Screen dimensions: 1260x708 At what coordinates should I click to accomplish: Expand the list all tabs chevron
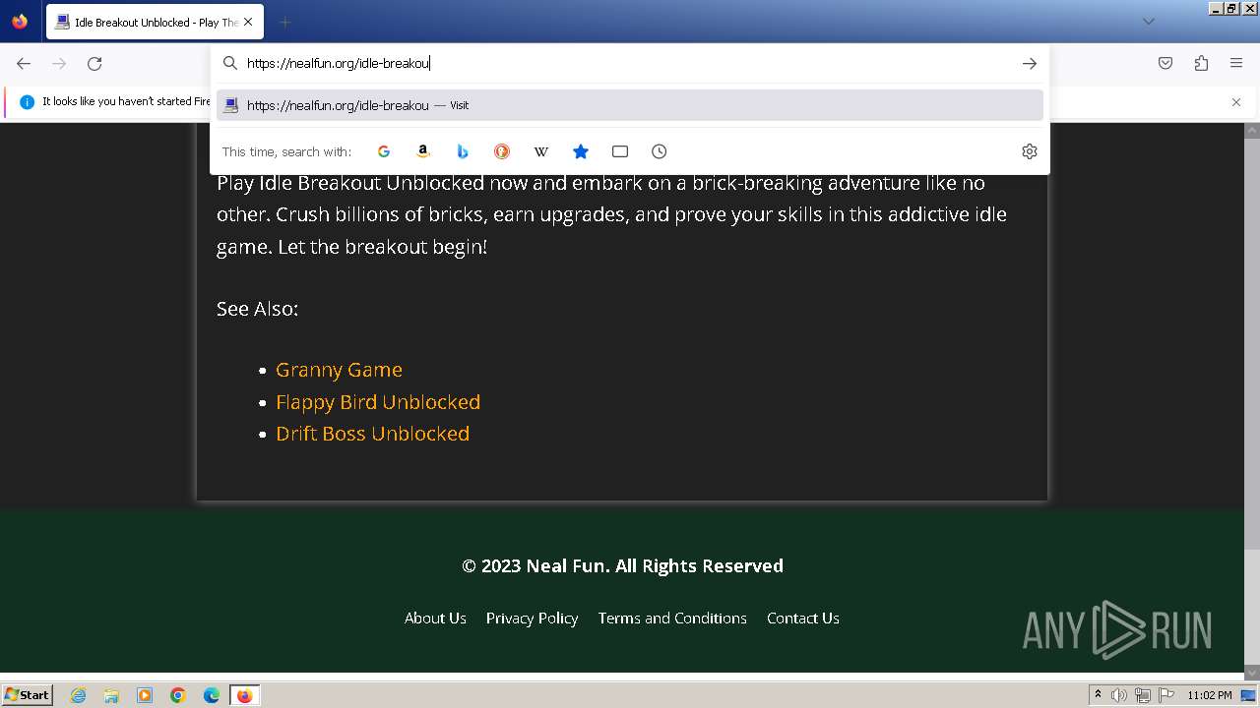[1148, 22]
